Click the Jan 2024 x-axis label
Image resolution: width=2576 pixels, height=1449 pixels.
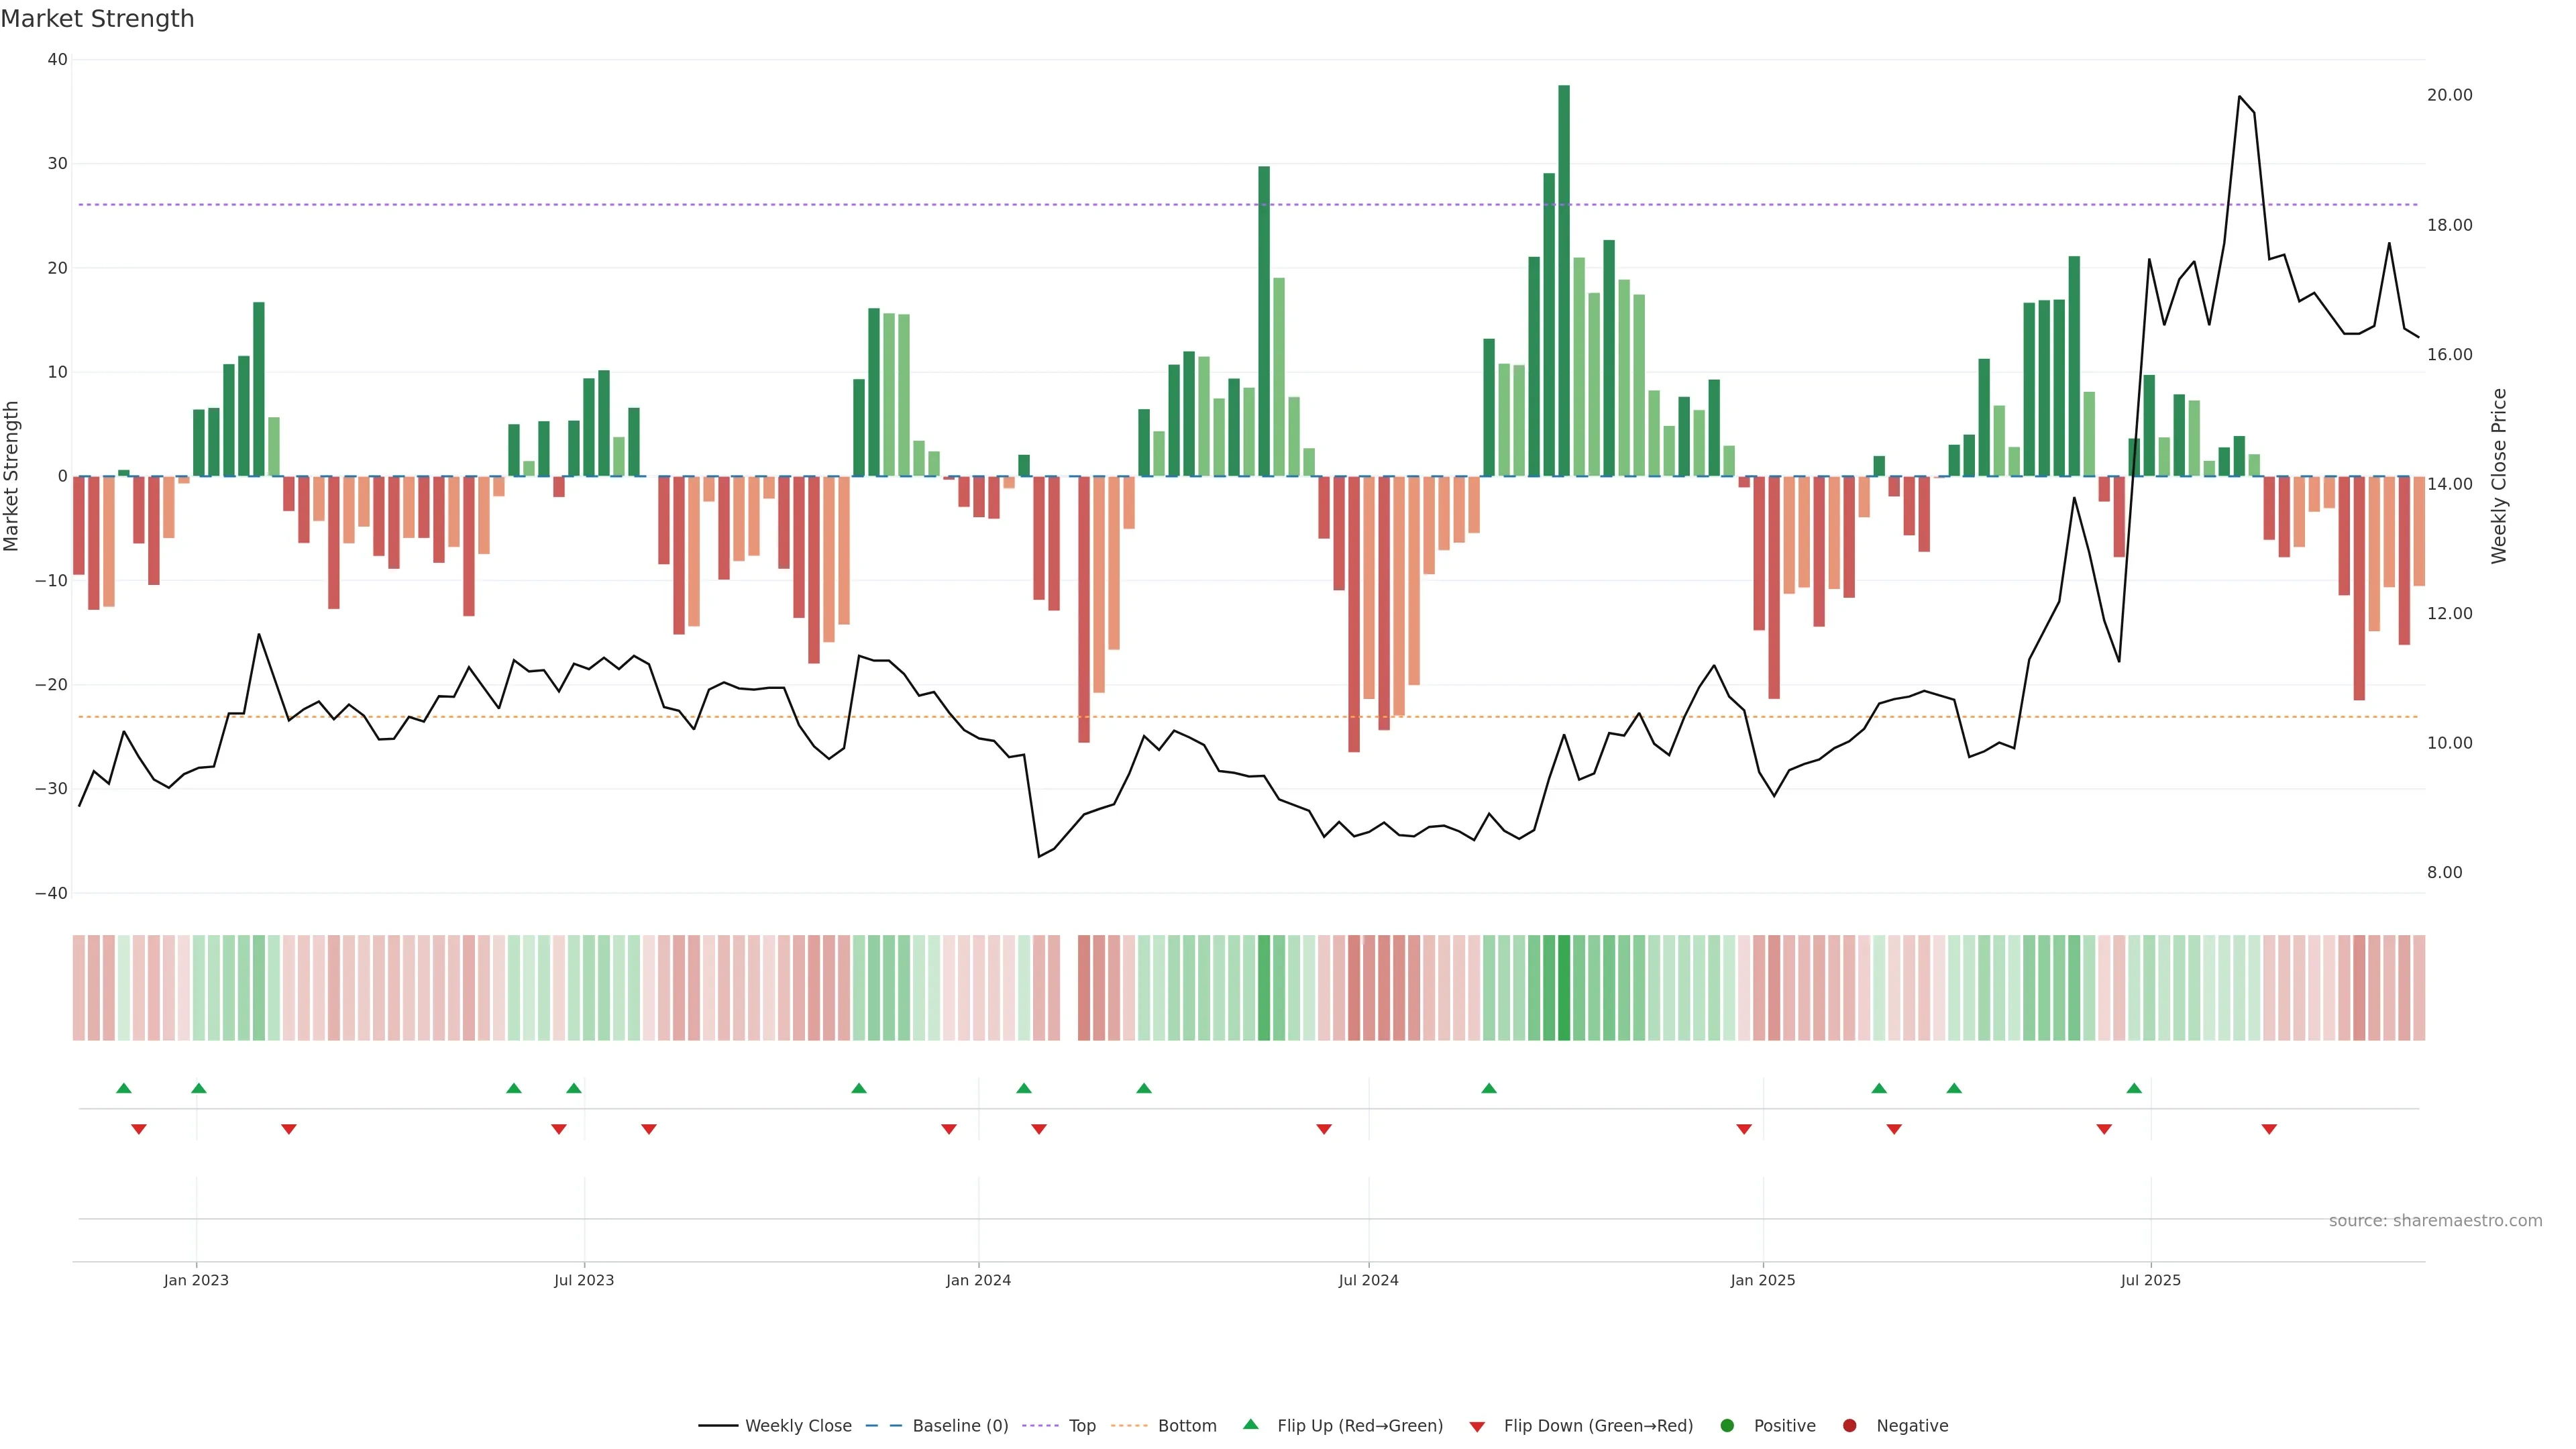[978, 1280]
